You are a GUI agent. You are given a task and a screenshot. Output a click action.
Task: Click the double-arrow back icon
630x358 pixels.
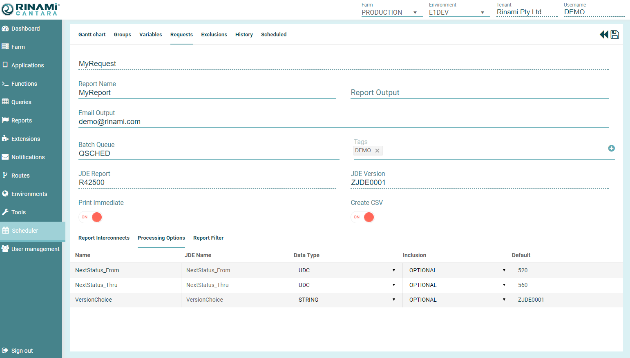(x=604, y=35)
